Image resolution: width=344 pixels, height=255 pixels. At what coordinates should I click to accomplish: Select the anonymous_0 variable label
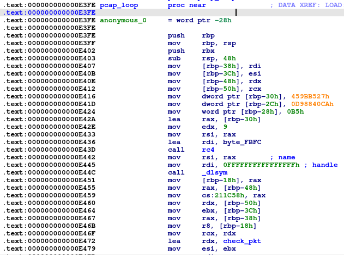(123, 20)
